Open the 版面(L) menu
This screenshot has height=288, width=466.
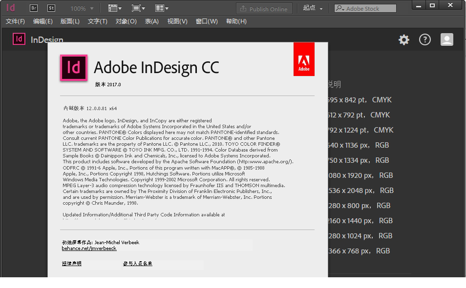[x=70, y=21]
